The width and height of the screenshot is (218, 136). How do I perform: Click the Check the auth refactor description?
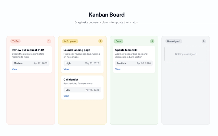[28, 55]
